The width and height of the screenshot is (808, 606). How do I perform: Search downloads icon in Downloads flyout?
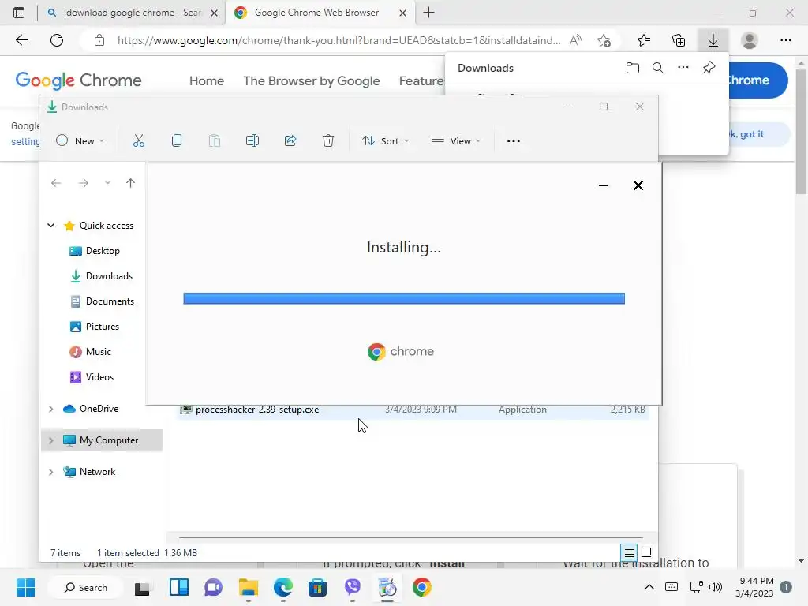[658, 68]
